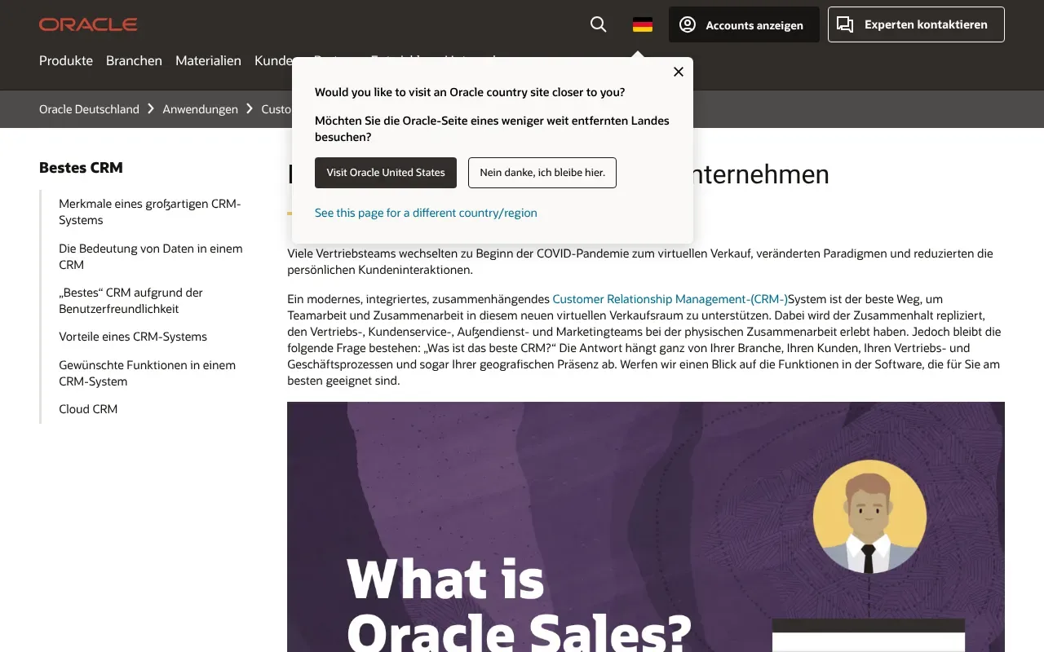Viewport: 1044px width, 652px height.
Task: Click the avatar illustration in the Oracle Sales video
Action: (869, 515)
